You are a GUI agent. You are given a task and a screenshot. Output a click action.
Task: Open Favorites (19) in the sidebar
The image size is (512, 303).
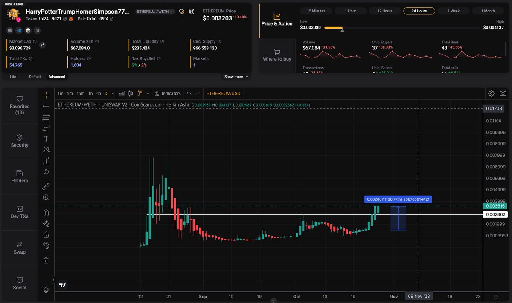coord(20,105)
